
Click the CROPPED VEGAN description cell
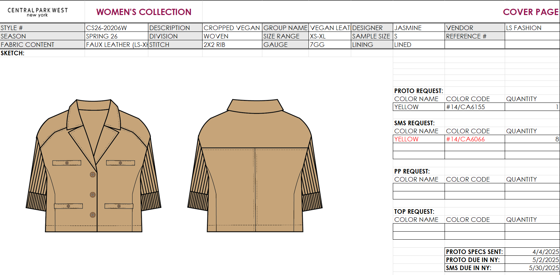click(x=232, y=28)
